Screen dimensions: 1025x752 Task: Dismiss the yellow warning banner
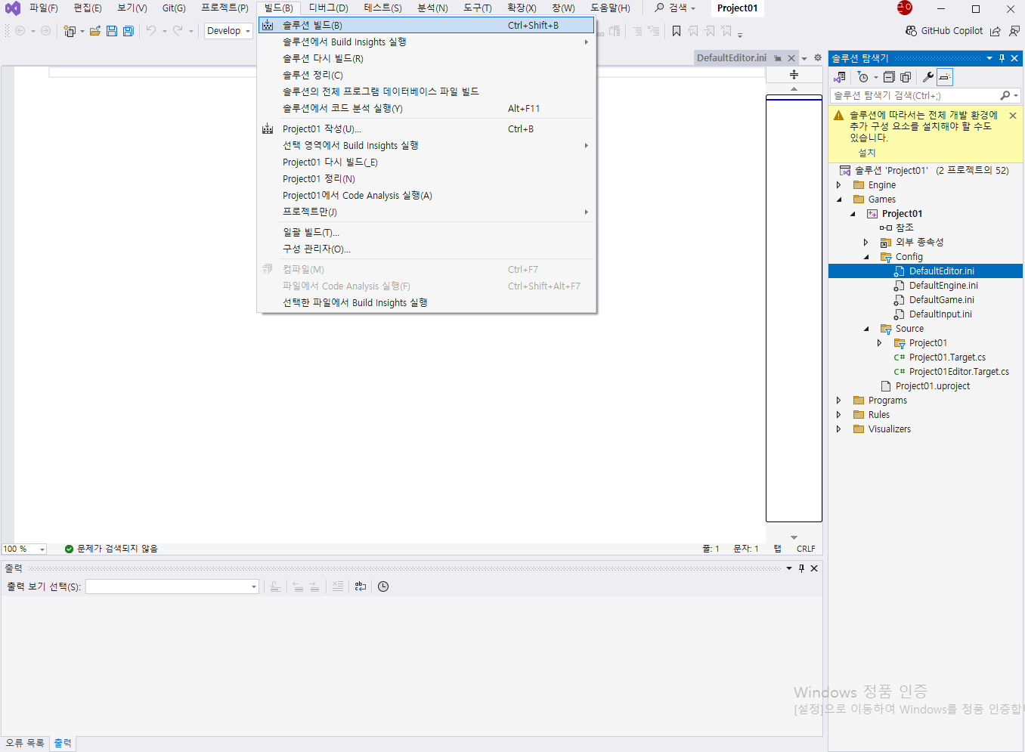point(1012,116)
